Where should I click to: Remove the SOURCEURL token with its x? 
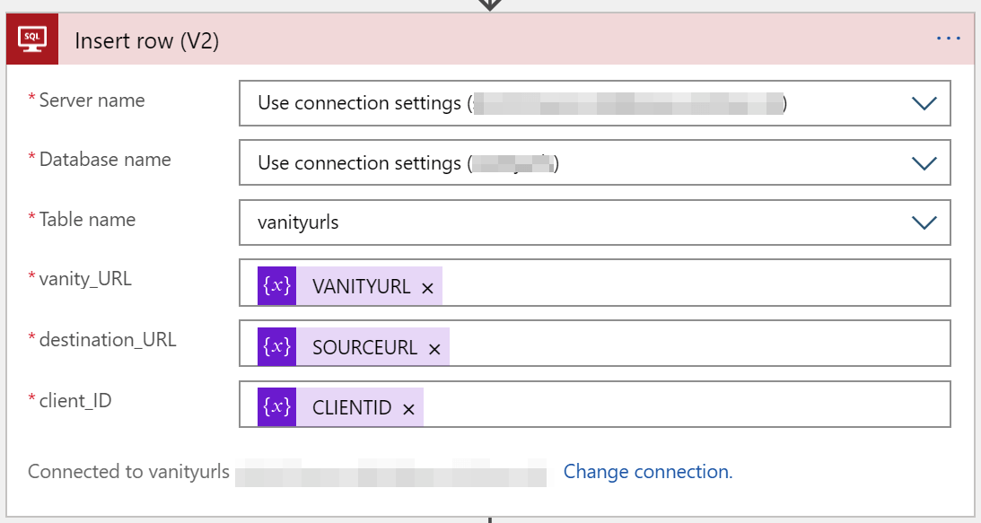(x=434, y=348)
